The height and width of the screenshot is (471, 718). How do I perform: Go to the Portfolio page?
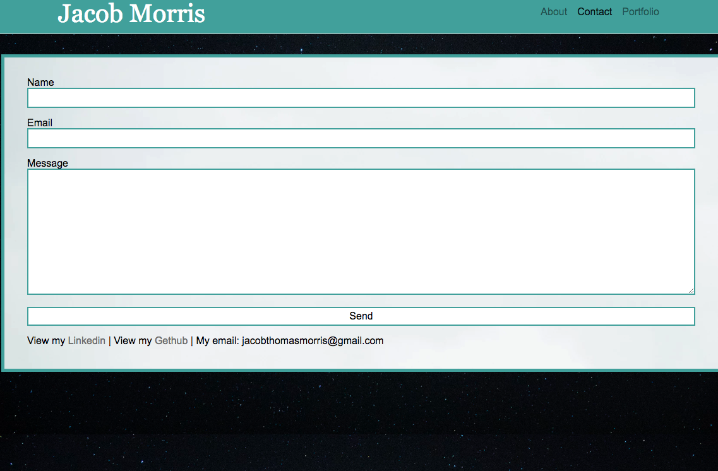pyautogui.click(x=640, y=12)
